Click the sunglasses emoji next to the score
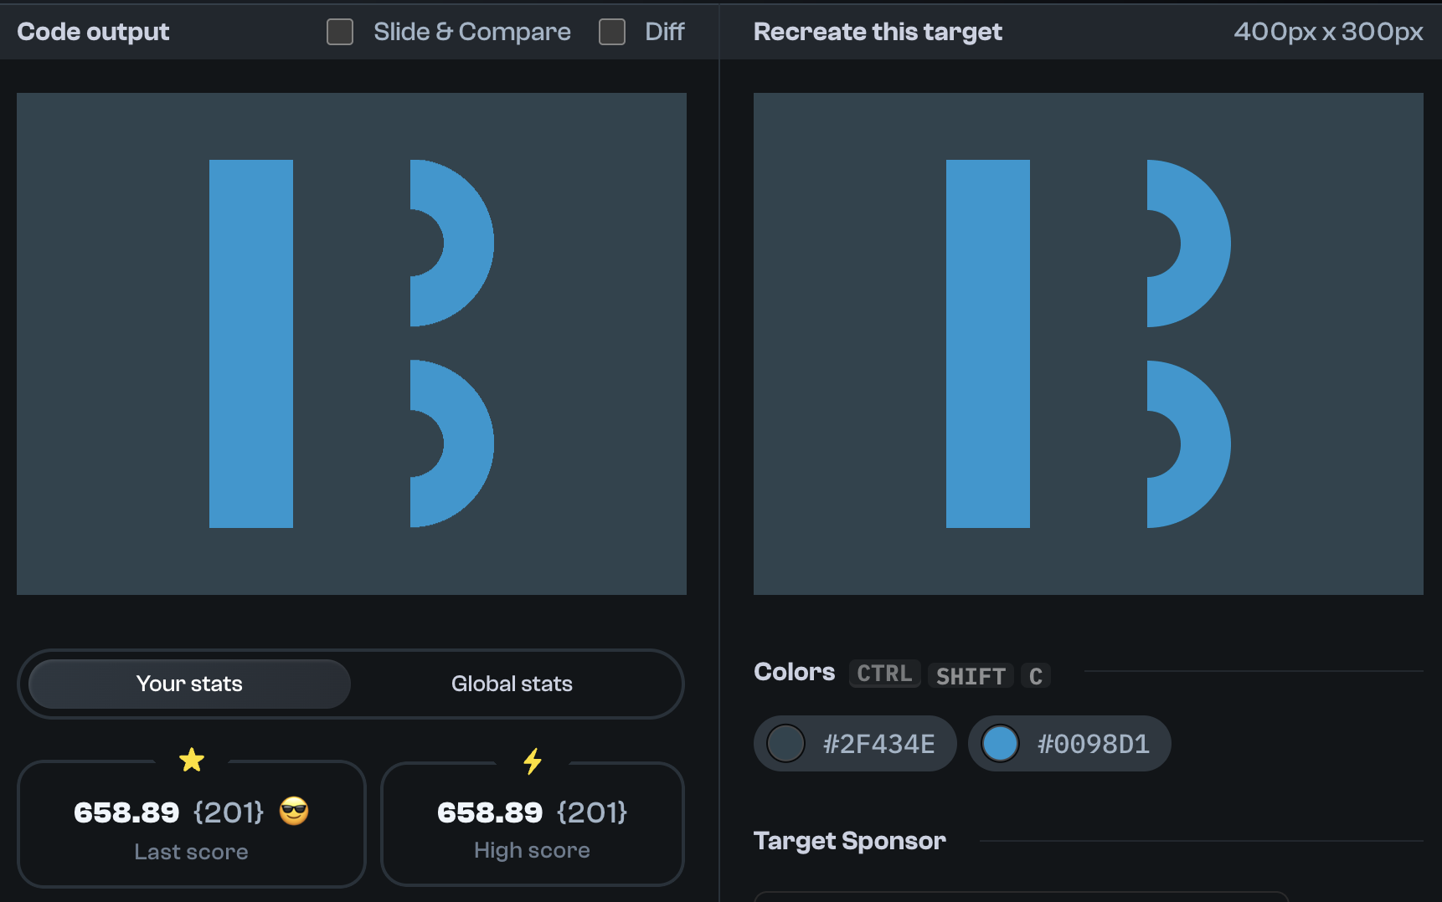This screenshot has width=1442, height=902. (295, 811)
